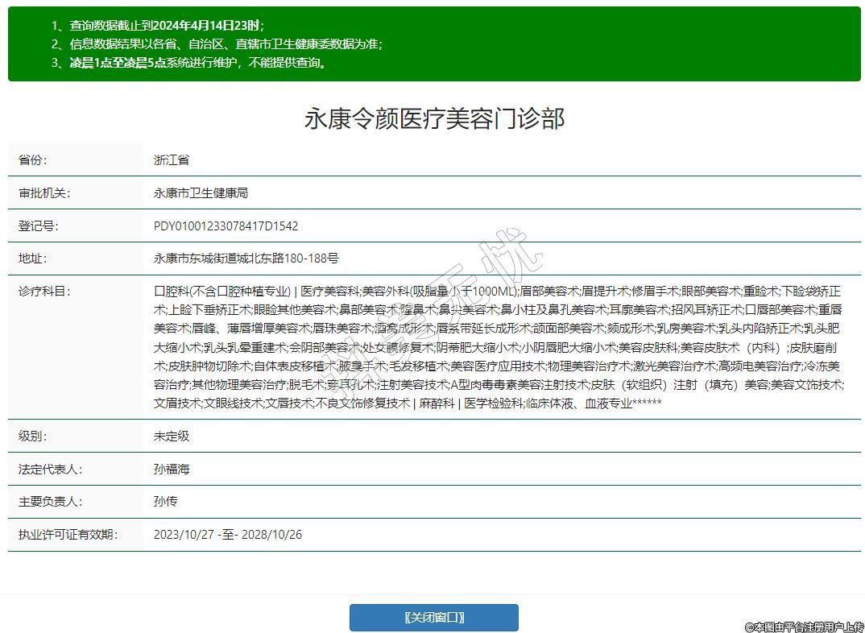The width and height of the screenshot is (865, 633).
Task: Click the 级别 row label
Action: click(x=33, y=436)
